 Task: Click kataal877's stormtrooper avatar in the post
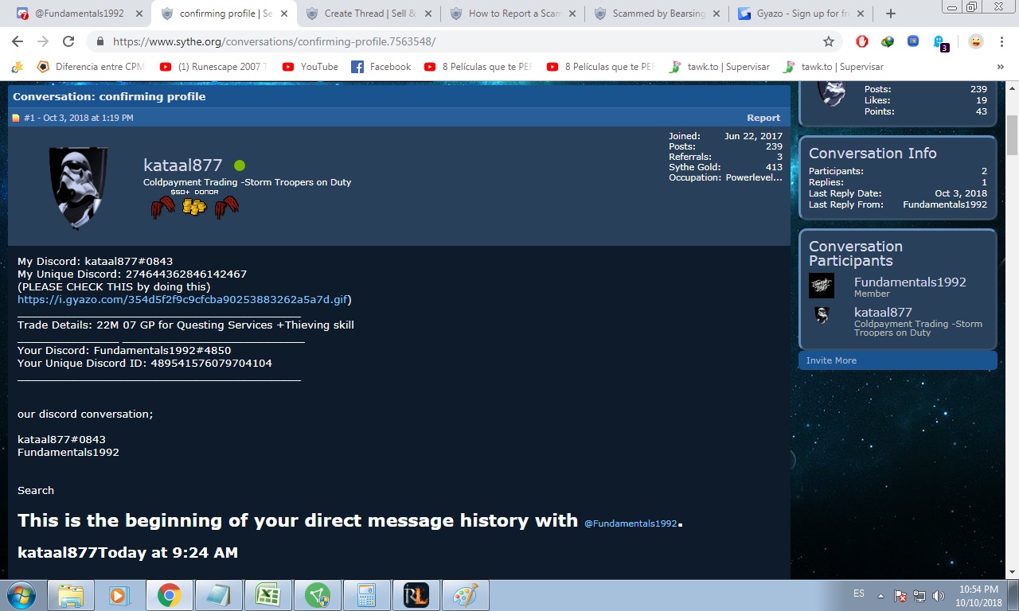tap(77, 188)
